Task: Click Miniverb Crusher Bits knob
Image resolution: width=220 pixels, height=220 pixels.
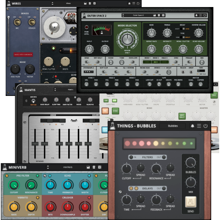Action: [50, 207]
